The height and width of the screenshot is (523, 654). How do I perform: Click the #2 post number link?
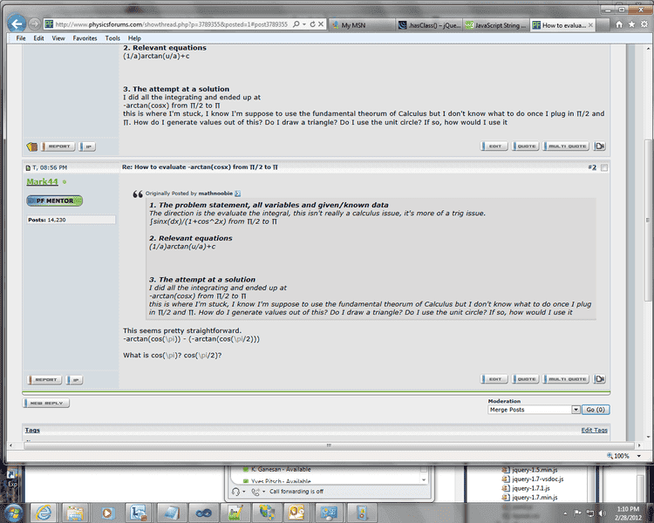[592, 167]
